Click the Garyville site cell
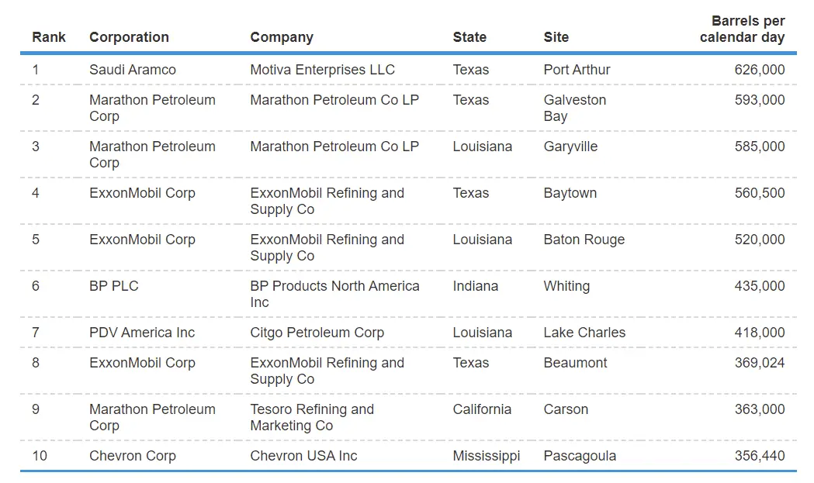This screenshot has width=814, height=483. [x=570, y=147]
